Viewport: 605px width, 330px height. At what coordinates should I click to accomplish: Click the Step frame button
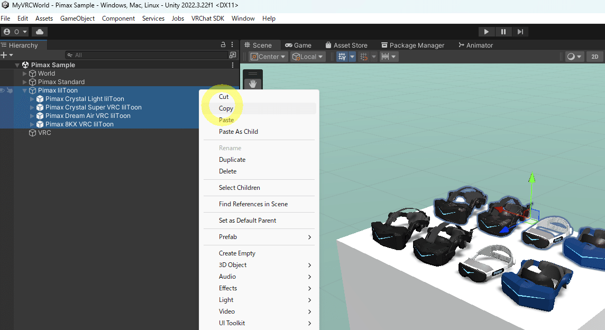point(520,32)
